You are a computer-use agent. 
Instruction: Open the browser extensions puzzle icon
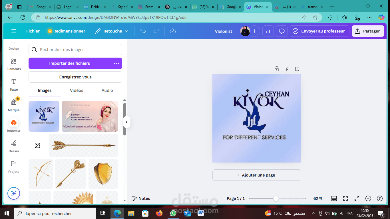331,17
